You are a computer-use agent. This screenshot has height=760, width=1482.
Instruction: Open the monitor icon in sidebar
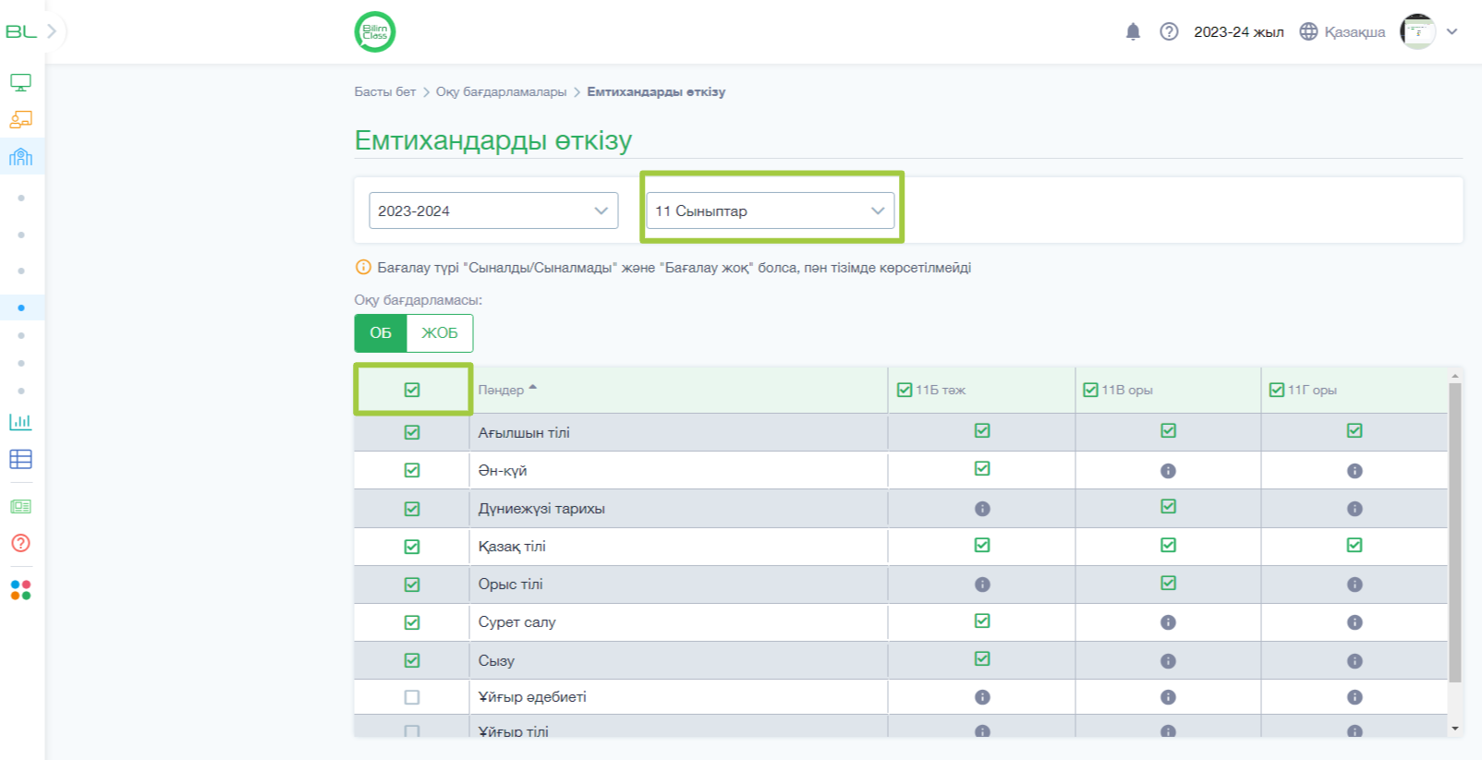(x=20, y=82)
